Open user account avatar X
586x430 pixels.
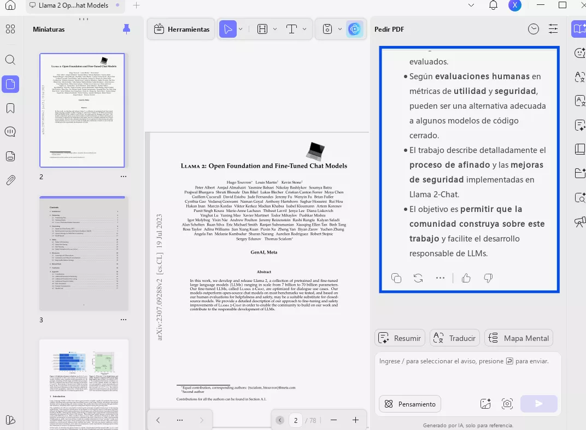tap(515, 5)
